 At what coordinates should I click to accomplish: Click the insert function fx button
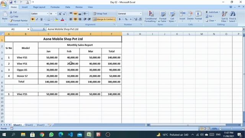(44, 29)
